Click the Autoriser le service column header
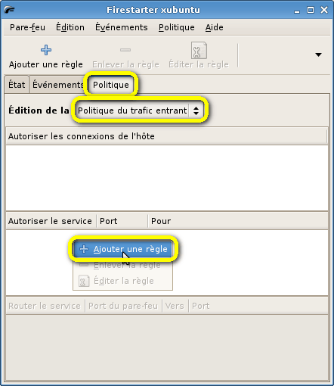 (51, 221)
